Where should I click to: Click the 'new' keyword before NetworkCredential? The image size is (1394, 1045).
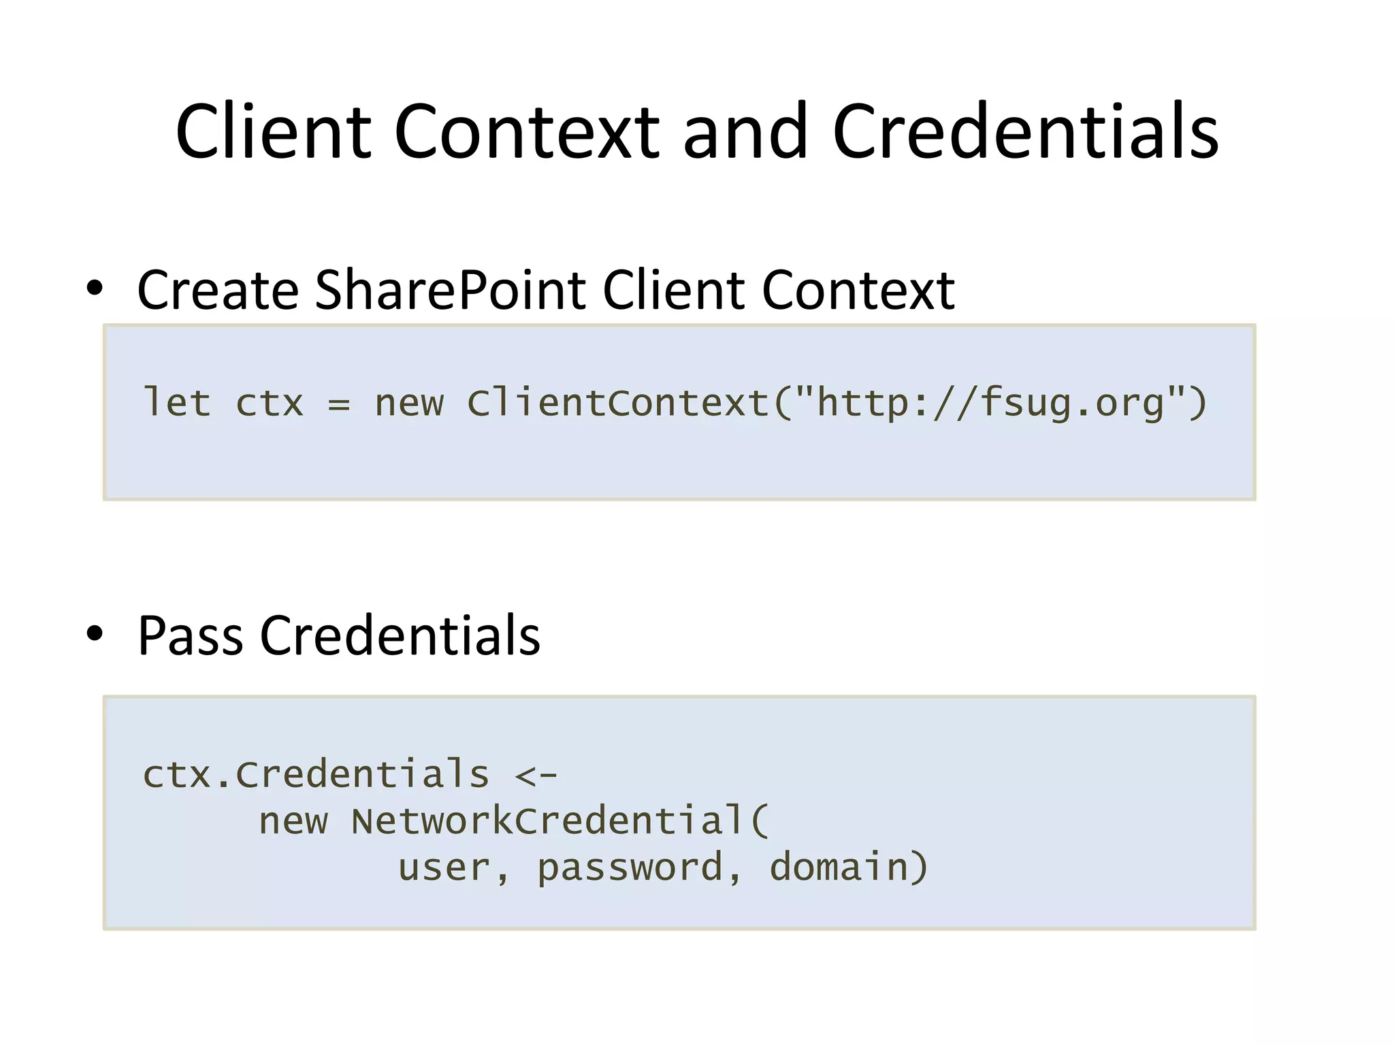pos(293,820)
